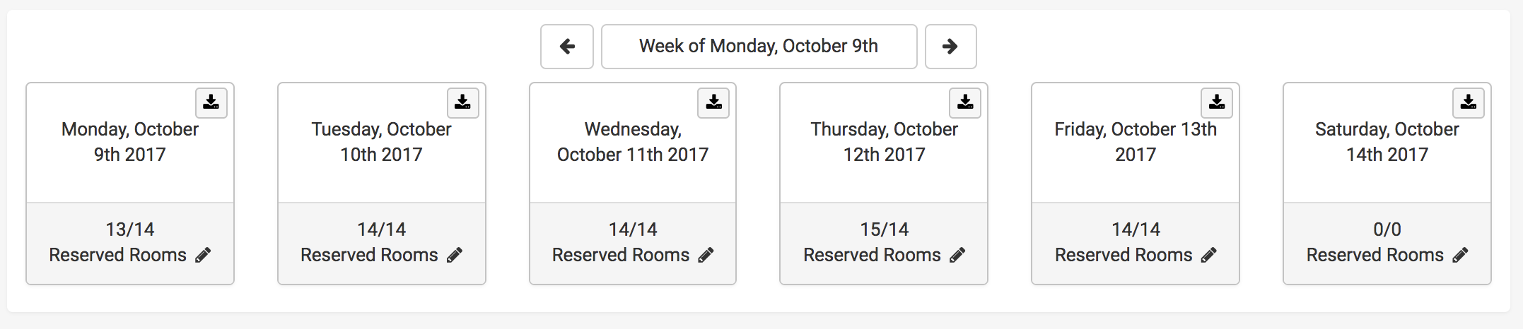Edit Friday reserved rooms pencil icon
Screen dimensions: 1523x329
click(1209, 255)
